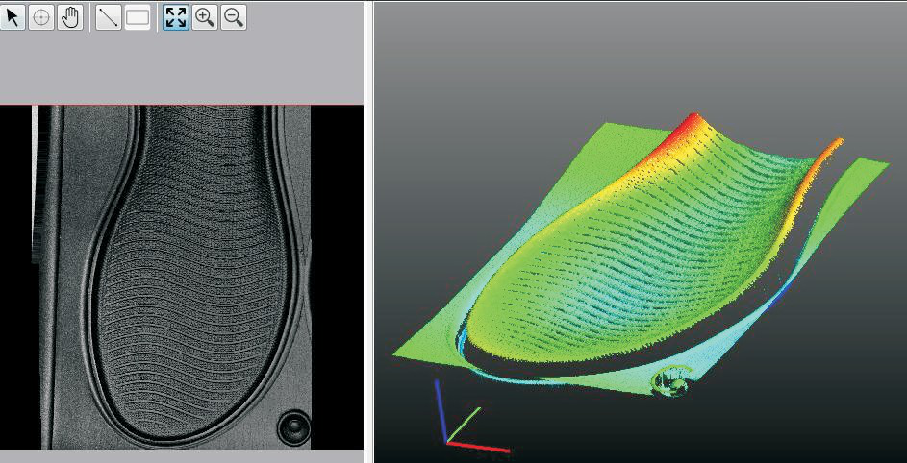Activate the crosshair target tool

click(40, 17)
